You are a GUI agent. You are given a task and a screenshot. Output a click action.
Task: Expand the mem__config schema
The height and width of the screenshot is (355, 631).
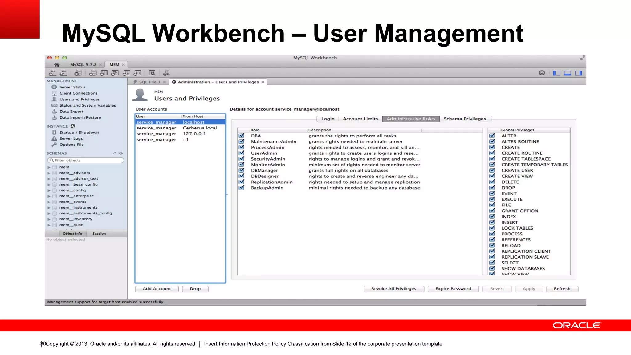[x=49, y=190]
